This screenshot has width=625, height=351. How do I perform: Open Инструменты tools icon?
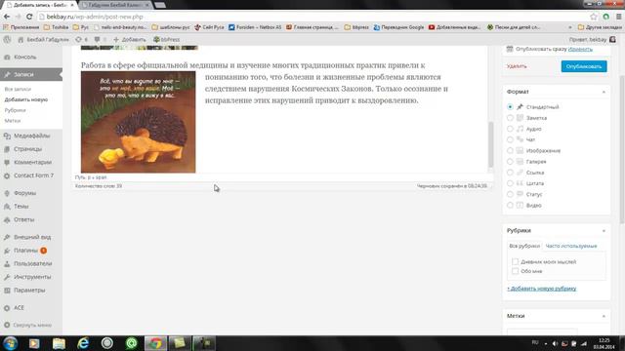tap(7, 277)
